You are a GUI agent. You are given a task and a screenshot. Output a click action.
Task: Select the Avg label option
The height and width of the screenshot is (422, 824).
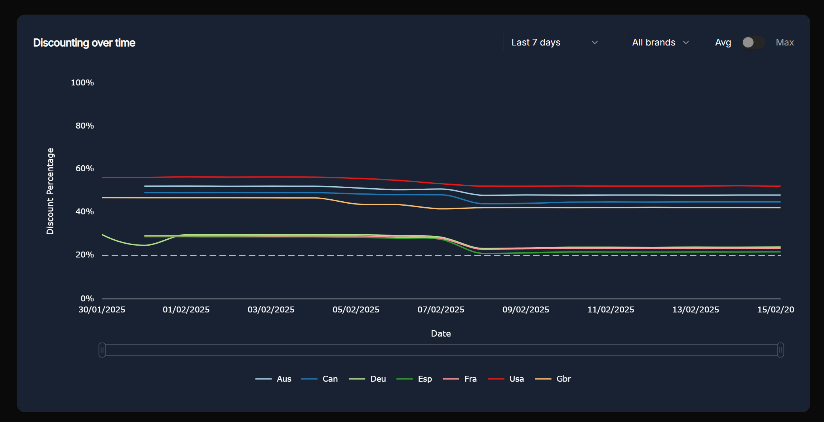pyautogui.click(x=723, y=42)
